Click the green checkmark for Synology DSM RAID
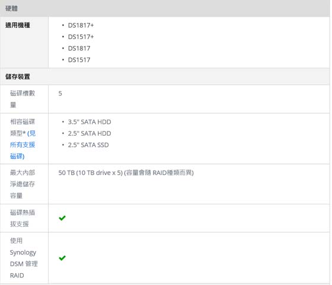332x285 pixels. tap(62, 258)
